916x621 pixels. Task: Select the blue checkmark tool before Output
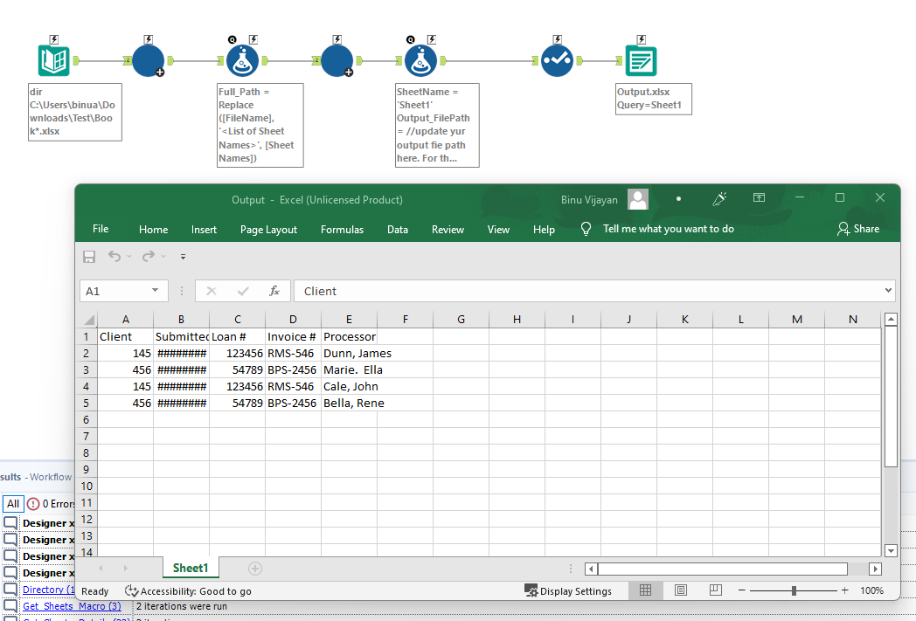click(x=557, y=59)
